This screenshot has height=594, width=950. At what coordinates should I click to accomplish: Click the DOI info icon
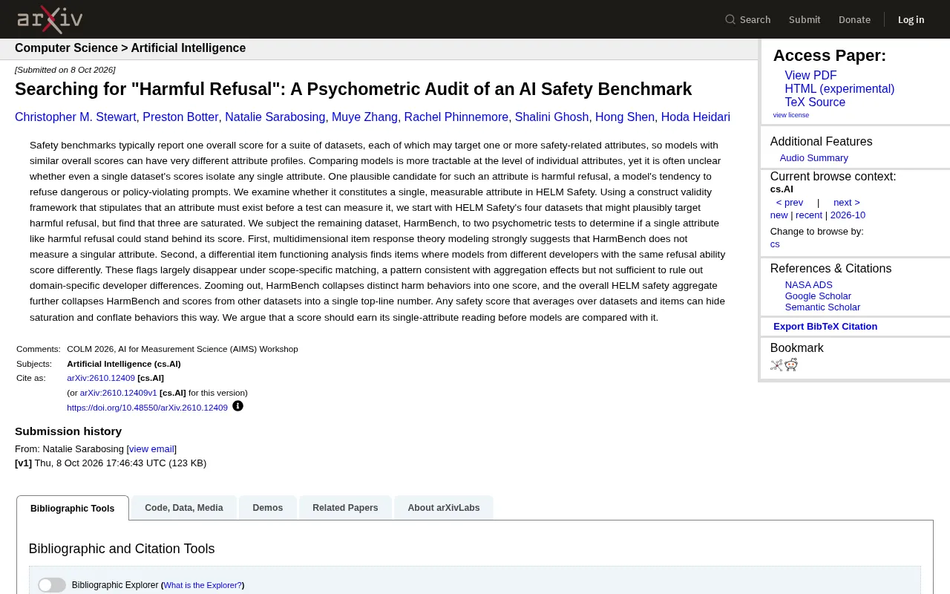coord(237,406)
